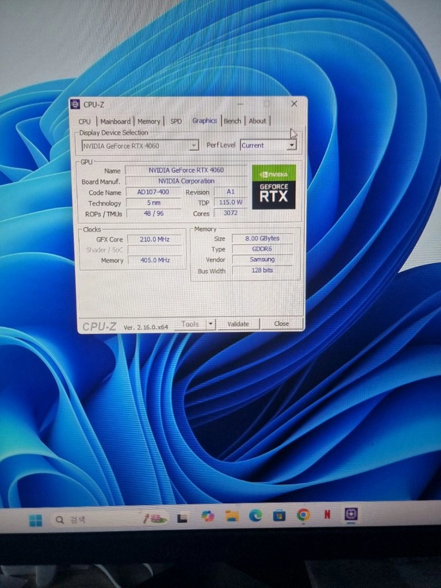441x588 pixels.
Task: Click the Tools button
Action: coord(190,324)
